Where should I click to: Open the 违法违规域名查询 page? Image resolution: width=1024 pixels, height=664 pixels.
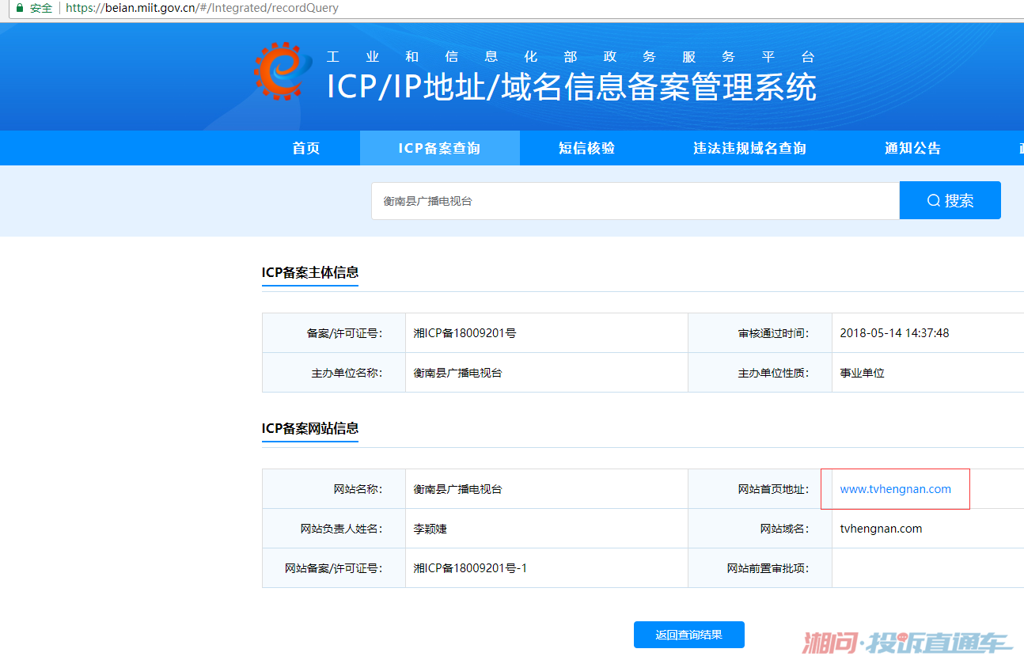pyautogui.click(x=749, y=148)
